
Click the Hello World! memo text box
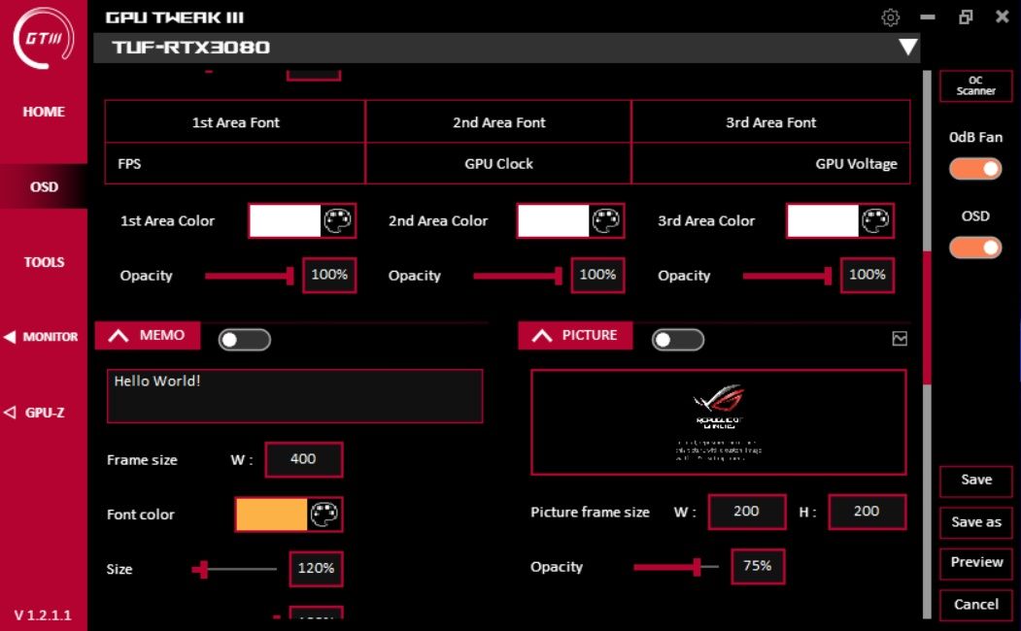295,396
